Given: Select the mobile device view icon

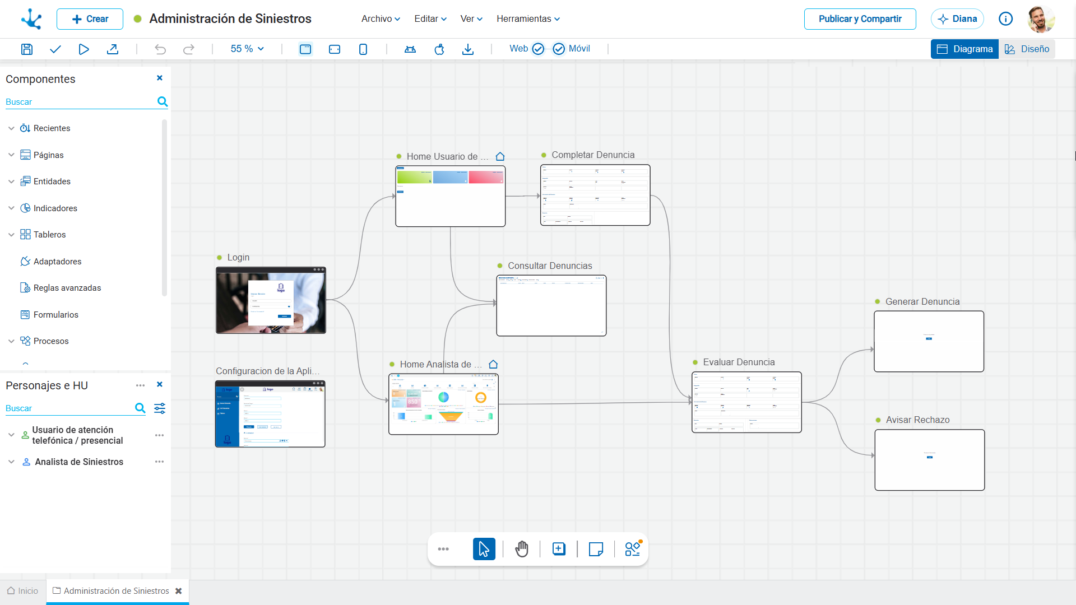Looking at the screenshot, I should (x=363, y=49).
